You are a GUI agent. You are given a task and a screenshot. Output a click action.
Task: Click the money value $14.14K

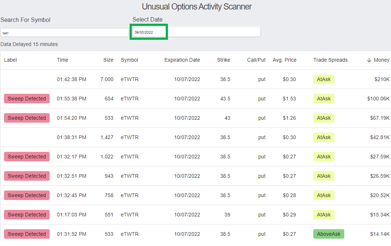click(x=380, y=234)
